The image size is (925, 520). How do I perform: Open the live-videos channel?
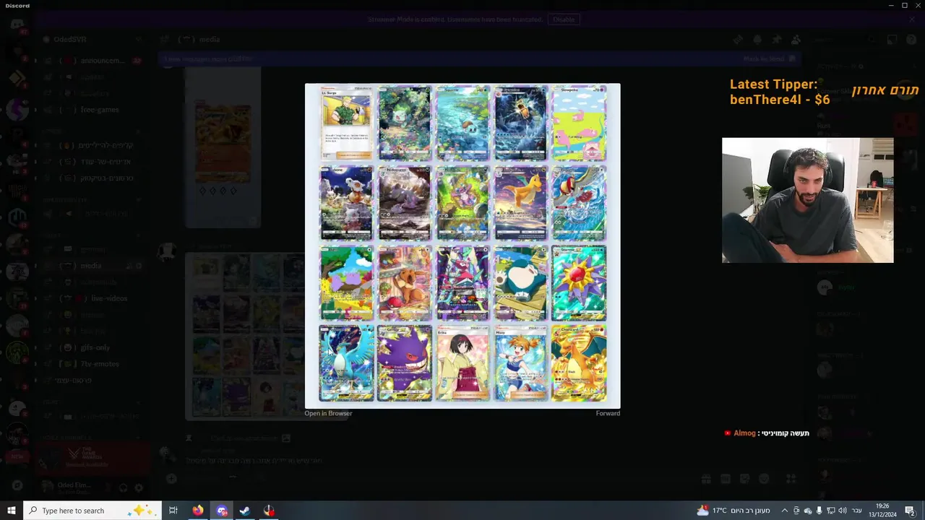[x=92, y=298]
